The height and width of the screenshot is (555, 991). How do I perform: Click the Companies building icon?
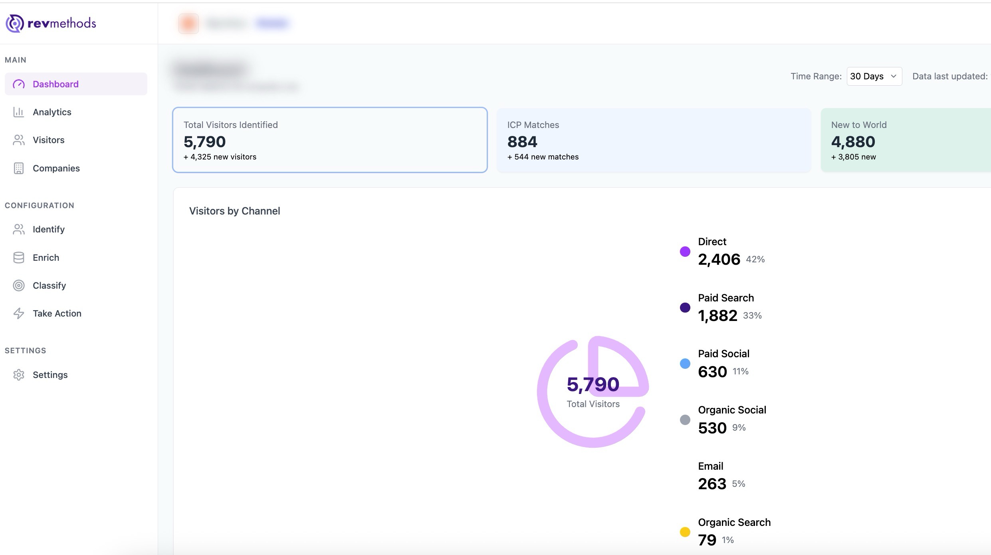(x=19, y=168)
